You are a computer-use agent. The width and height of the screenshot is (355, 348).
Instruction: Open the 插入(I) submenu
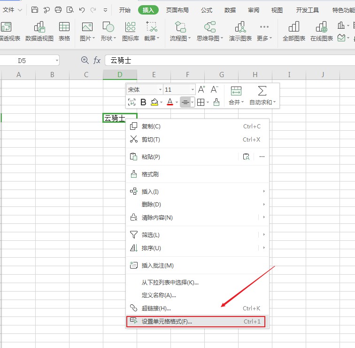[197, 191]
